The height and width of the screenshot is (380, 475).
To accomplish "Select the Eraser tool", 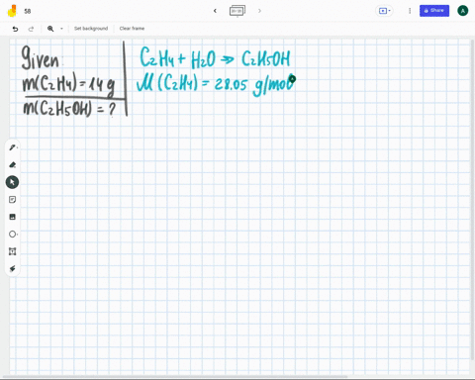I will pos(13,164).
